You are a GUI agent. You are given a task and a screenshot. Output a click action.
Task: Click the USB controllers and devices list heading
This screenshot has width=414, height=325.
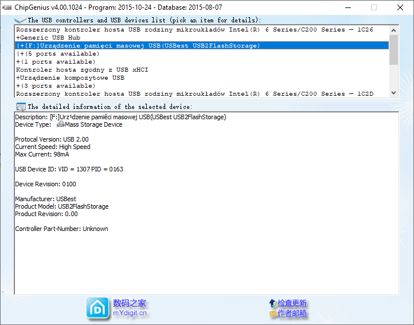click(144, 20)
